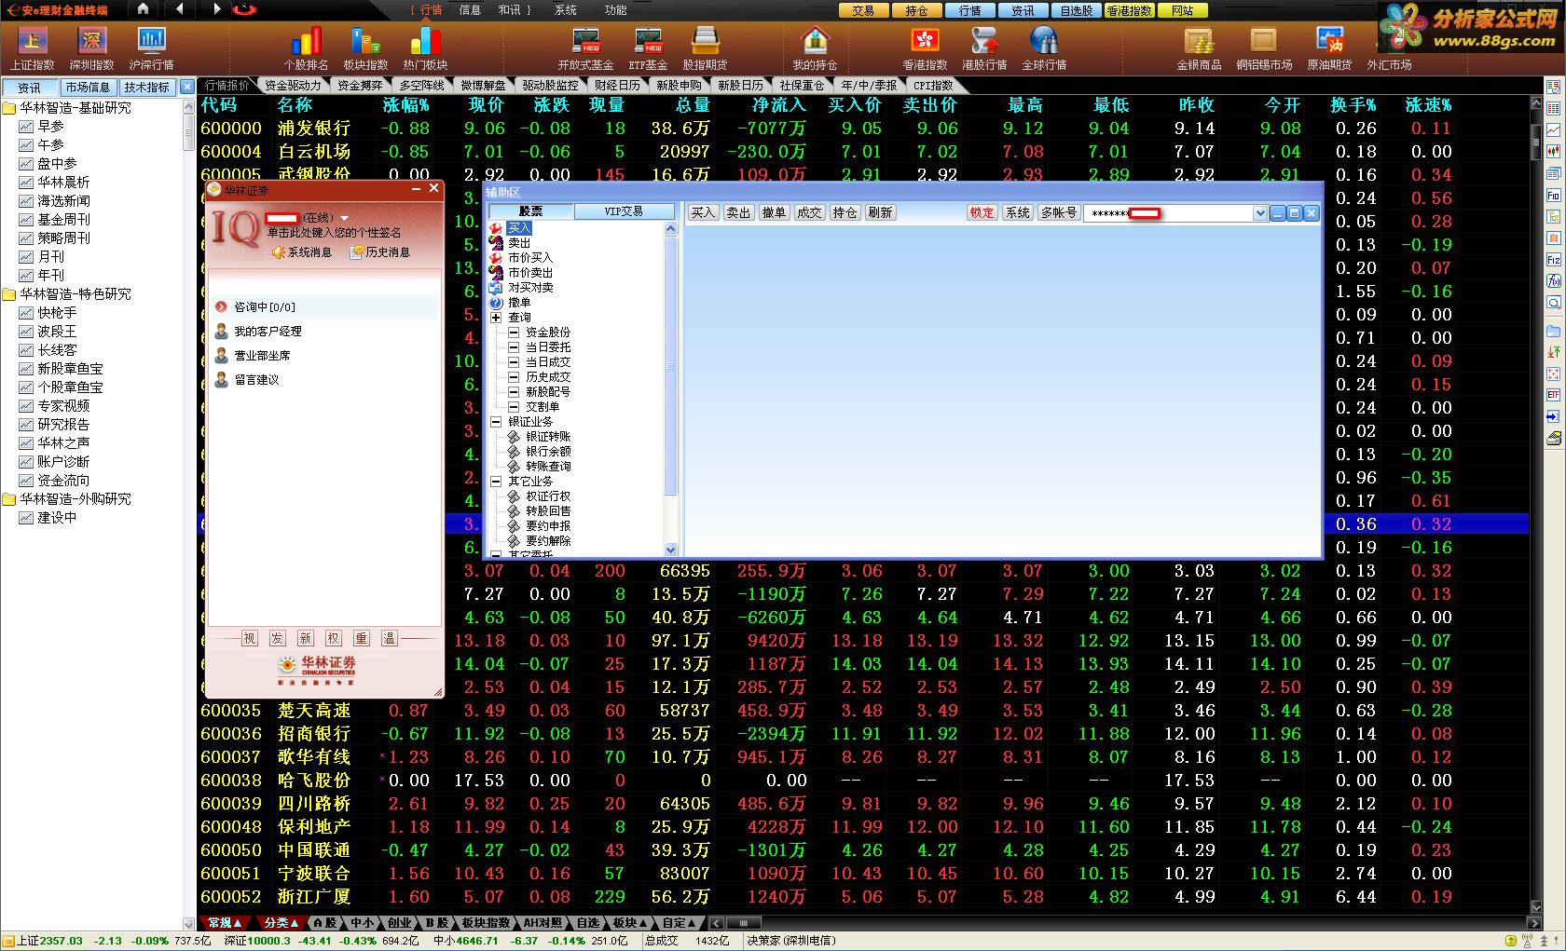
Task: Expand 查询 node in trade tree
Action: coord(496,318)
